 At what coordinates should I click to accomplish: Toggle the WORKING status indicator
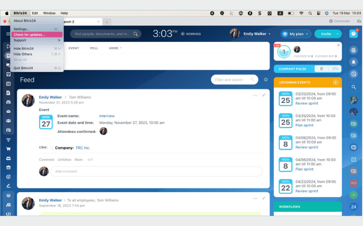[191, 34]
